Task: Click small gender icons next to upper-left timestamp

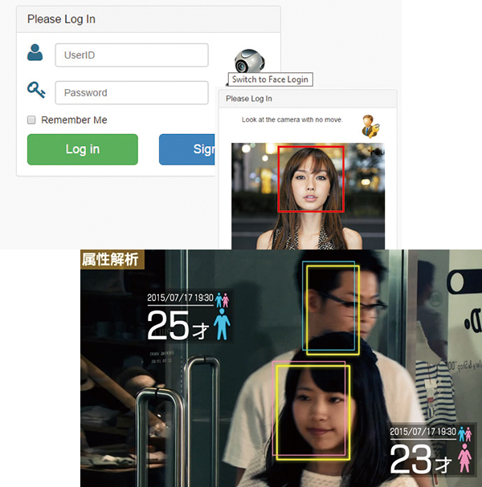Action: (x=223, y=298)
